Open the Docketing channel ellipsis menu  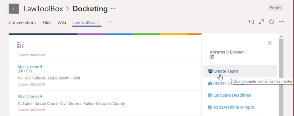coord(113,9)
